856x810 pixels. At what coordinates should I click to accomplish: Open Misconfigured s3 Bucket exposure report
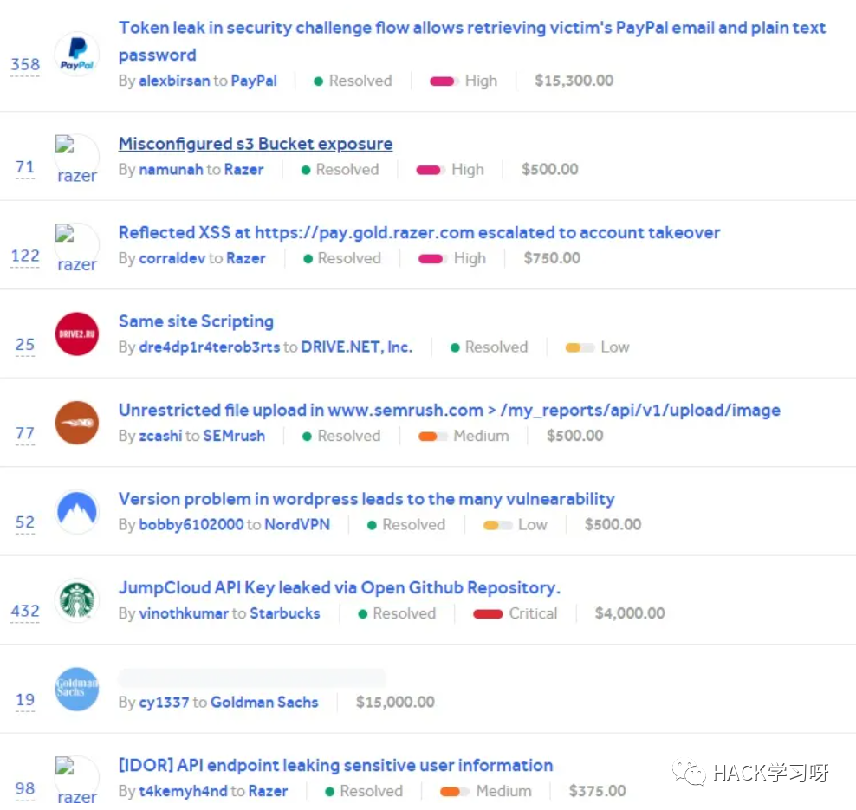256,144
